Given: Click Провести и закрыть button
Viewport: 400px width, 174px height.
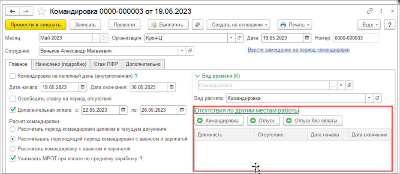Looking at the screenshot, I should pyautogui.click(x=36, y=25).
